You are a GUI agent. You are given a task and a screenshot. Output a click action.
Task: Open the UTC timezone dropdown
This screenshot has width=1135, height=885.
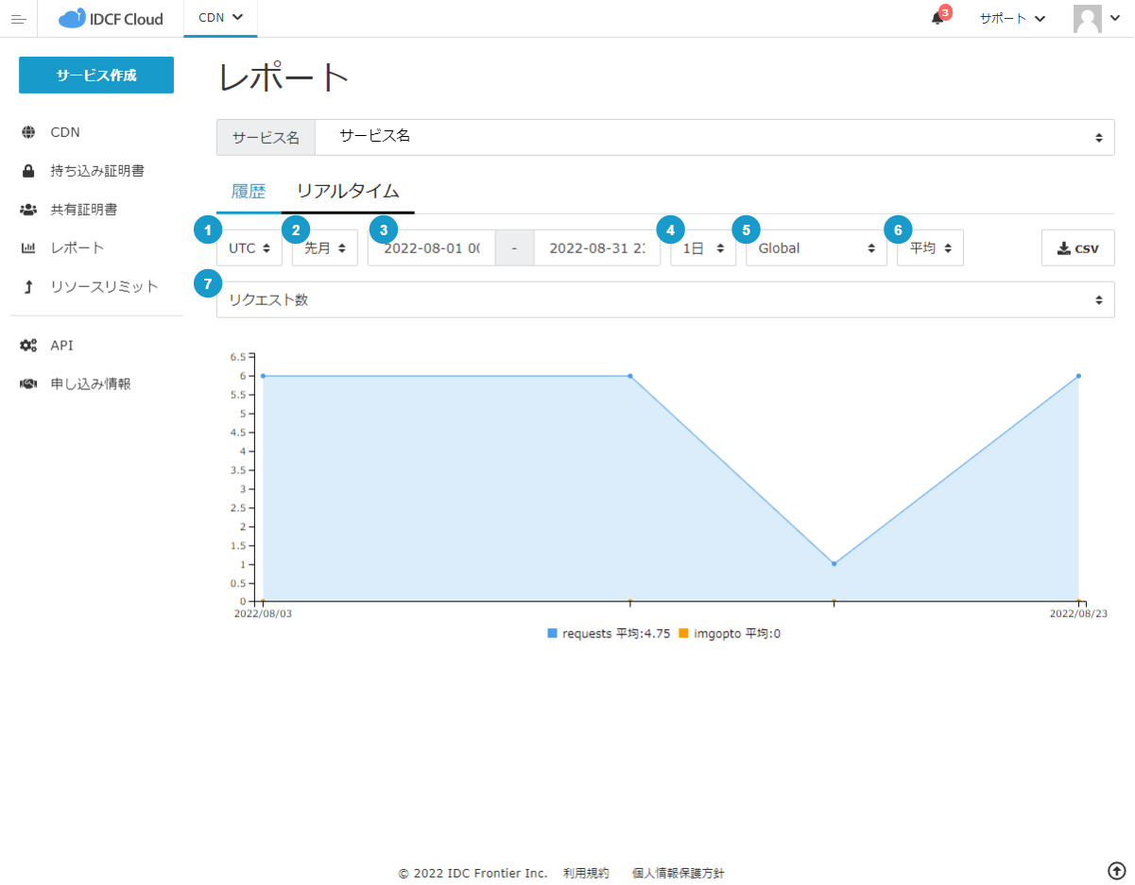tap(249, 248)
